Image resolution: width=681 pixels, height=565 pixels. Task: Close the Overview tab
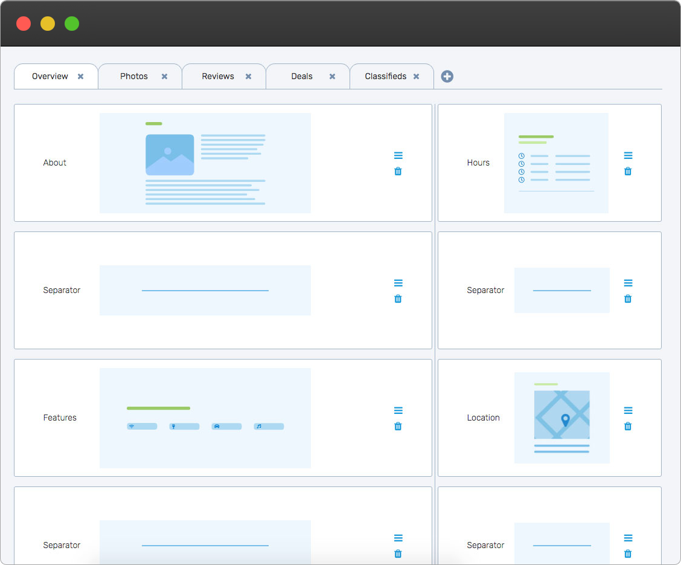80,77
